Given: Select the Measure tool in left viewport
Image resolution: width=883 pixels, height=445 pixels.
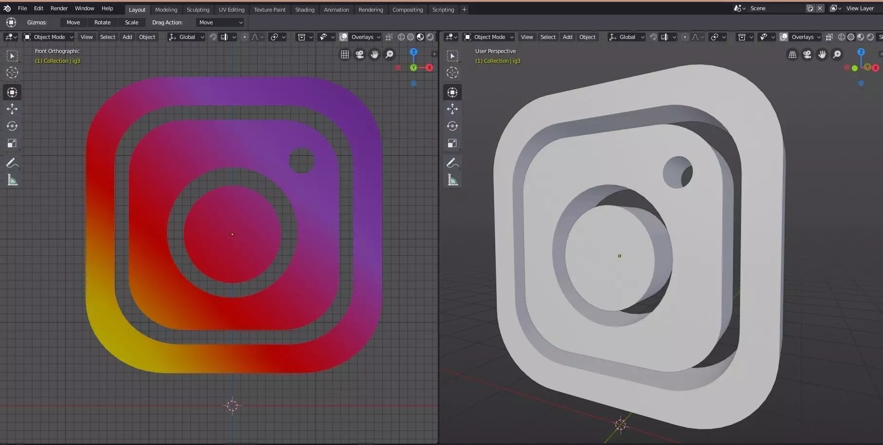Looking at the screenshot, I should coord(12,180).
